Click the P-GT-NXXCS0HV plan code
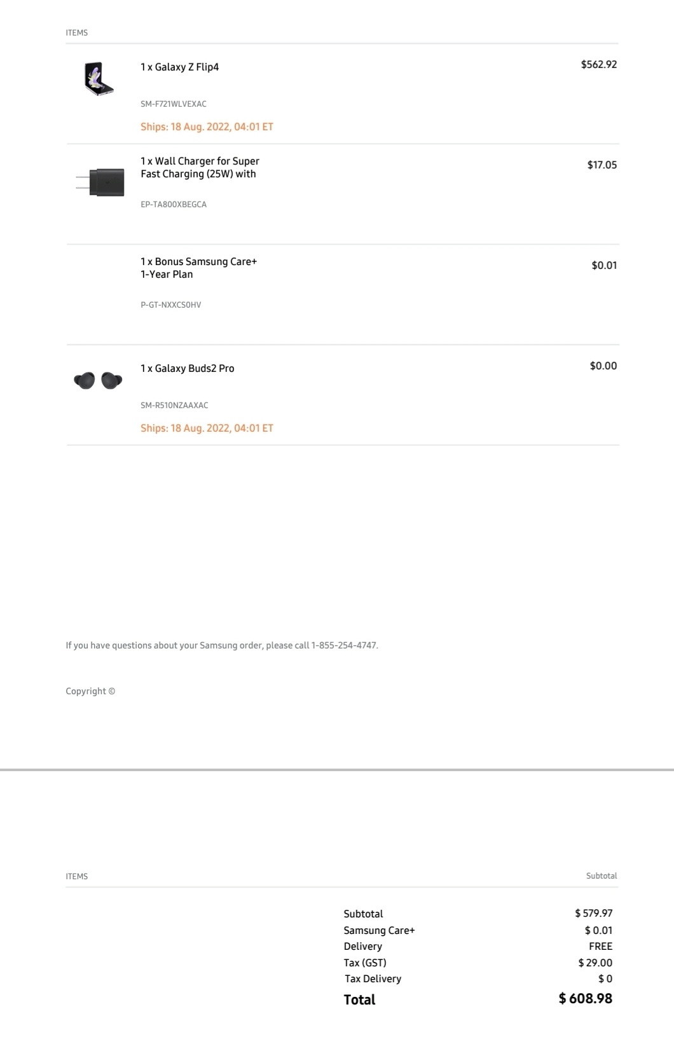The width and height of the screenshot is (674, 1056). click(170, 305)
